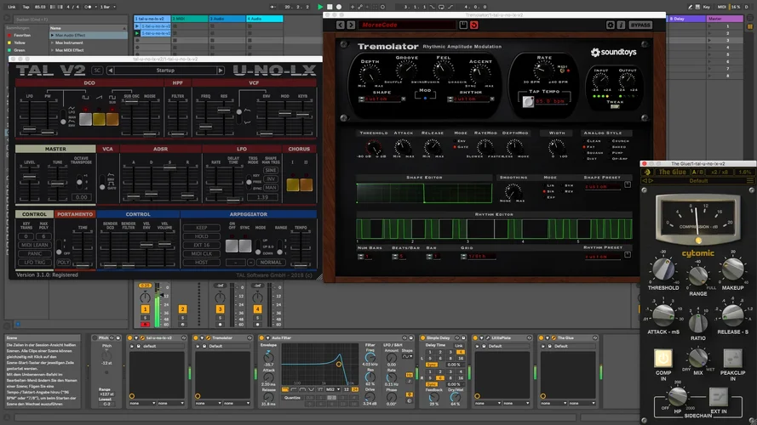Screen dimensions: 757x425
Task: Click the PANIC button in TAL control
Action: pyautogui.click(x=35, y=253)
